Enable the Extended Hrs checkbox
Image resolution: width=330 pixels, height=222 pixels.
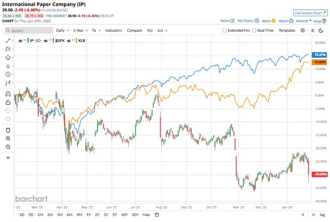point(225,30)
